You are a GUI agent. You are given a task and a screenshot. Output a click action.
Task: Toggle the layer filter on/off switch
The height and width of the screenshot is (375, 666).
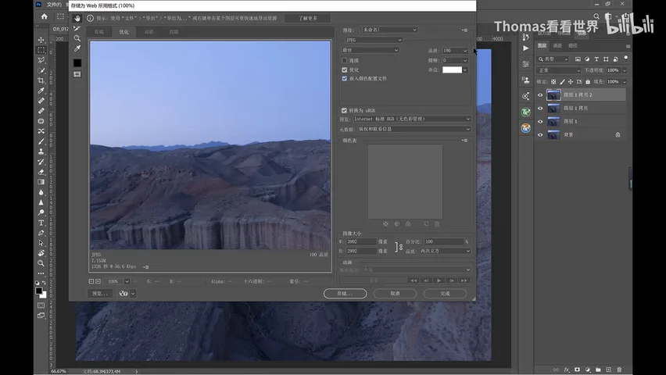tap(625, 59)
